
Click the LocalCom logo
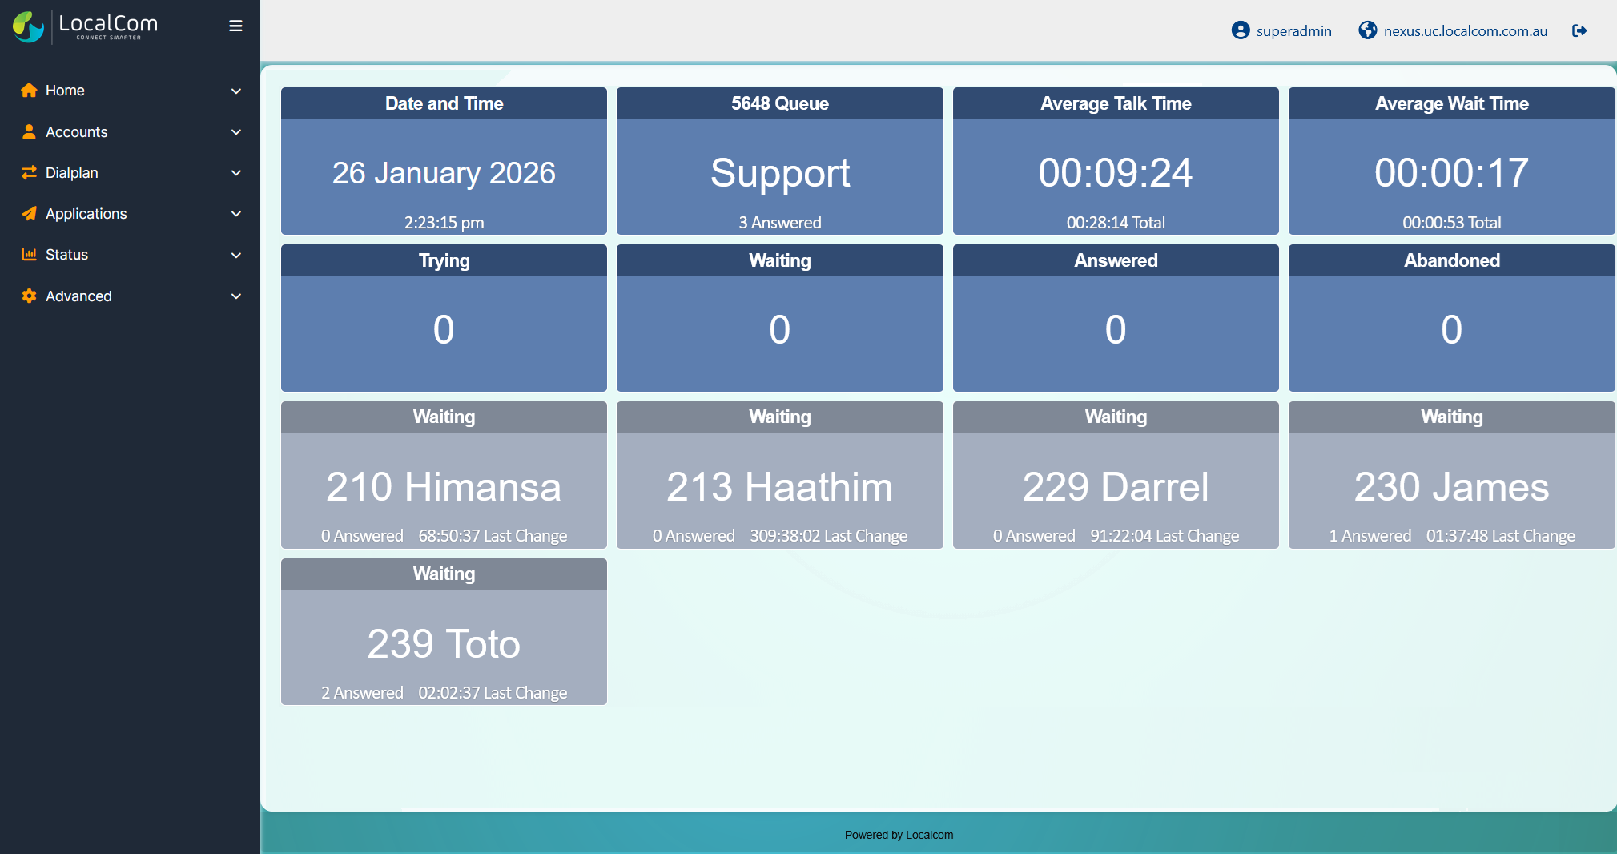tap(85, 26)
